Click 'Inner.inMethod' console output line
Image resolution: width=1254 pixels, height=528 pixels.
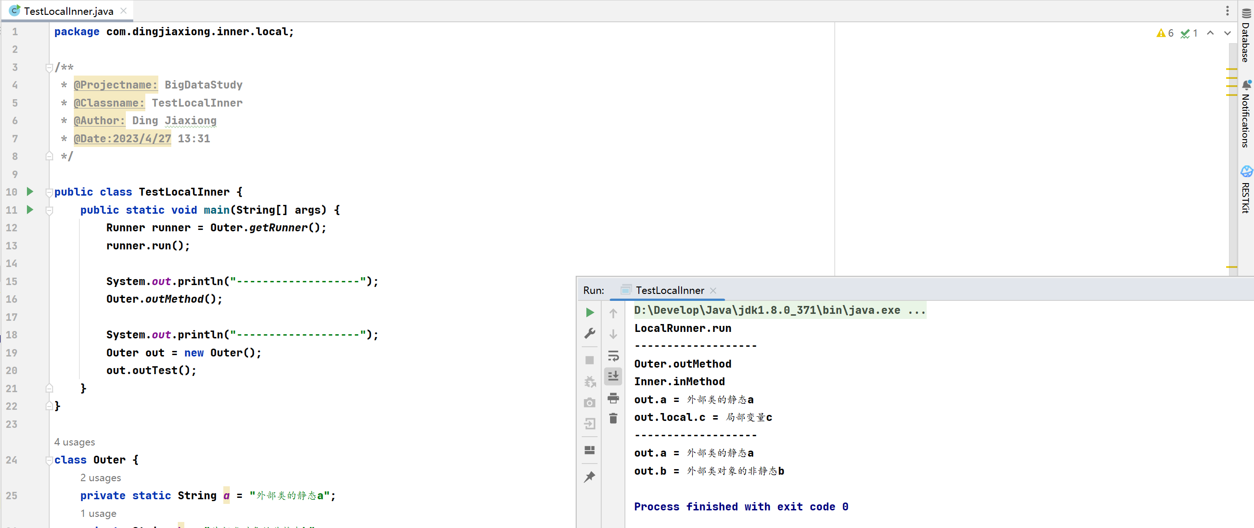point(679,382)
